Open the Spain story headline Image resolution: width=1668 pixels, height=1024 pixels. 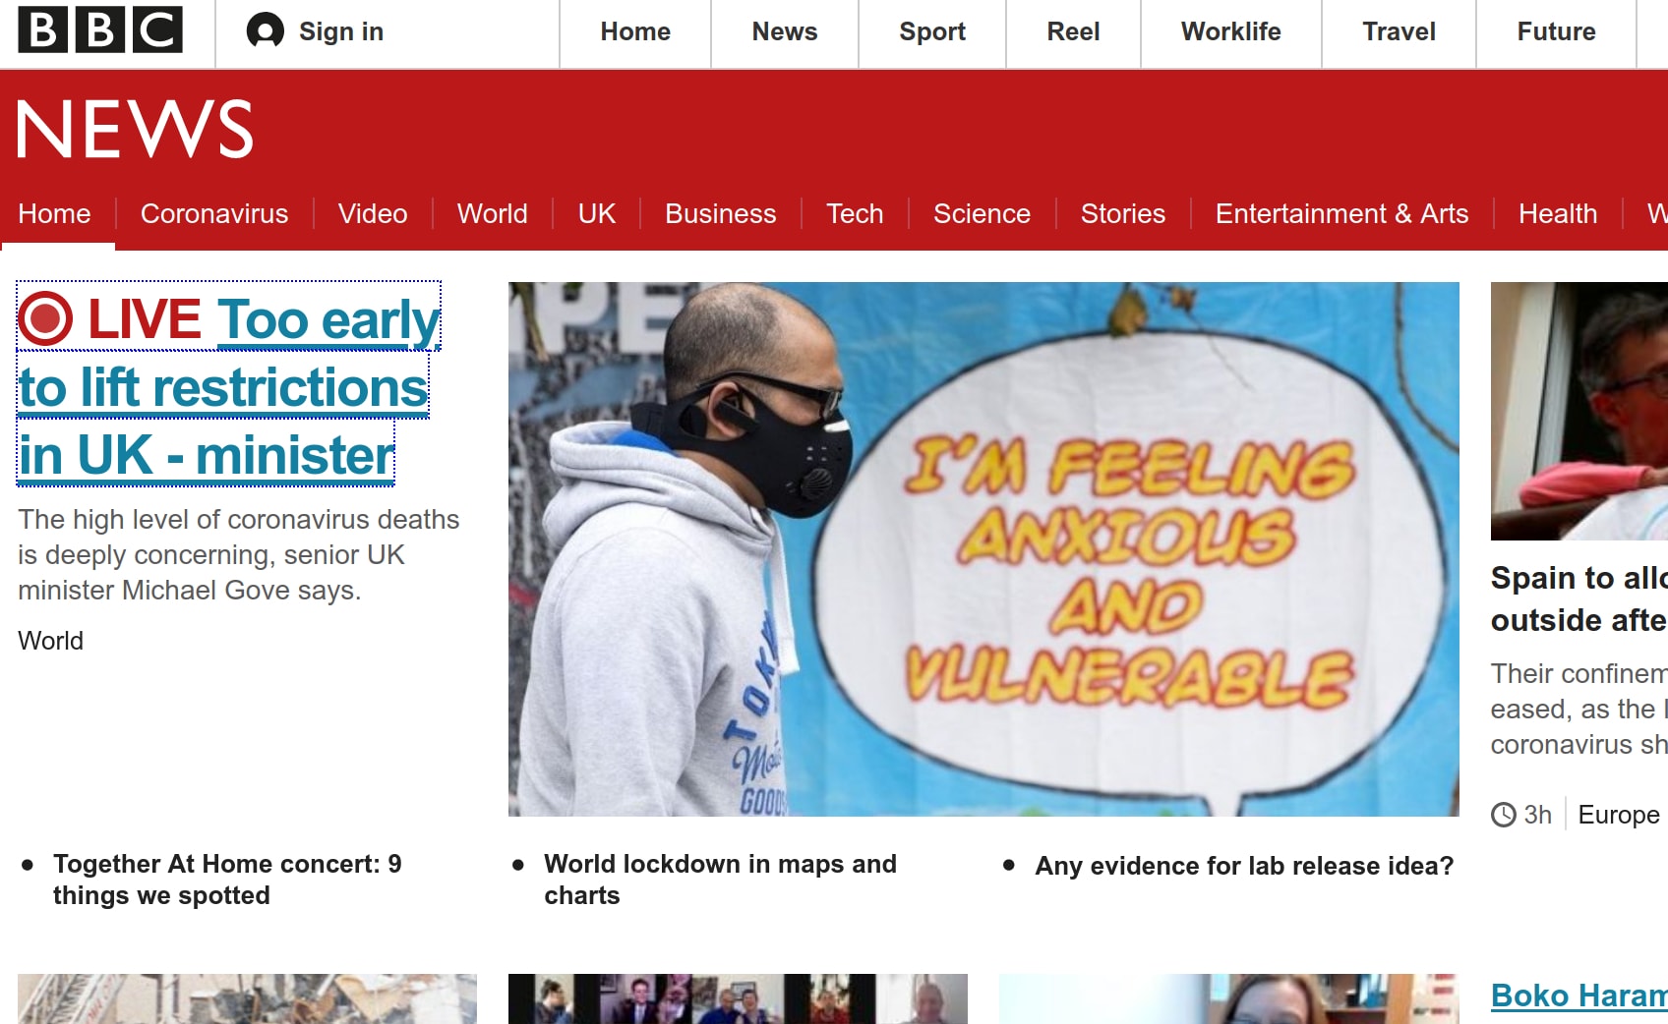click(1579, 598)
